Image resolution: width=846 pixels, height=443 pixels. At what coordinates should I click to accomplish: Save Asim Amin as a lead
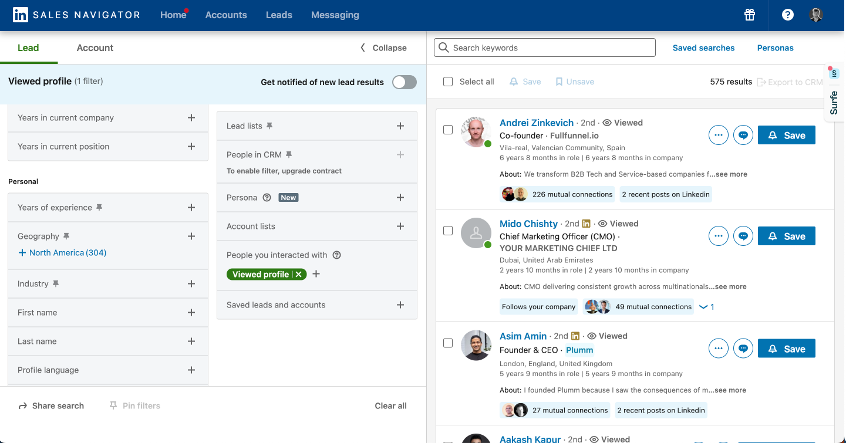pos(787,349)
